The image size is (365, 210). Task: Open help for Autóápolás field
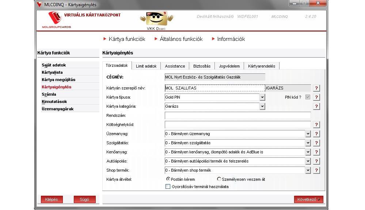pyautogui.click(x=316, y=161)
